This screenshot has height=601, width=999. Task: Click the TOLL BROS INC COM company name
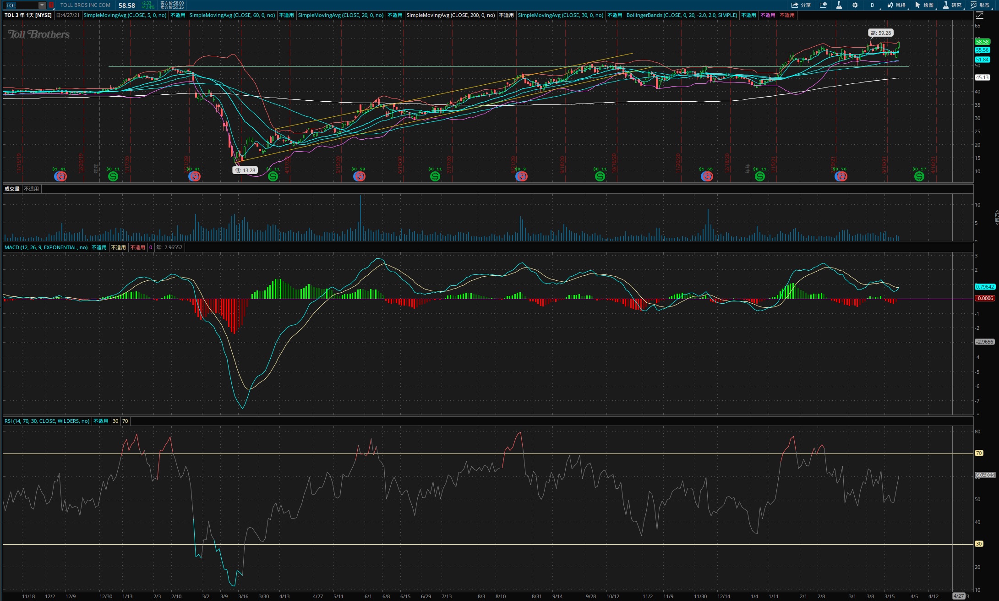tap(85, 5)
